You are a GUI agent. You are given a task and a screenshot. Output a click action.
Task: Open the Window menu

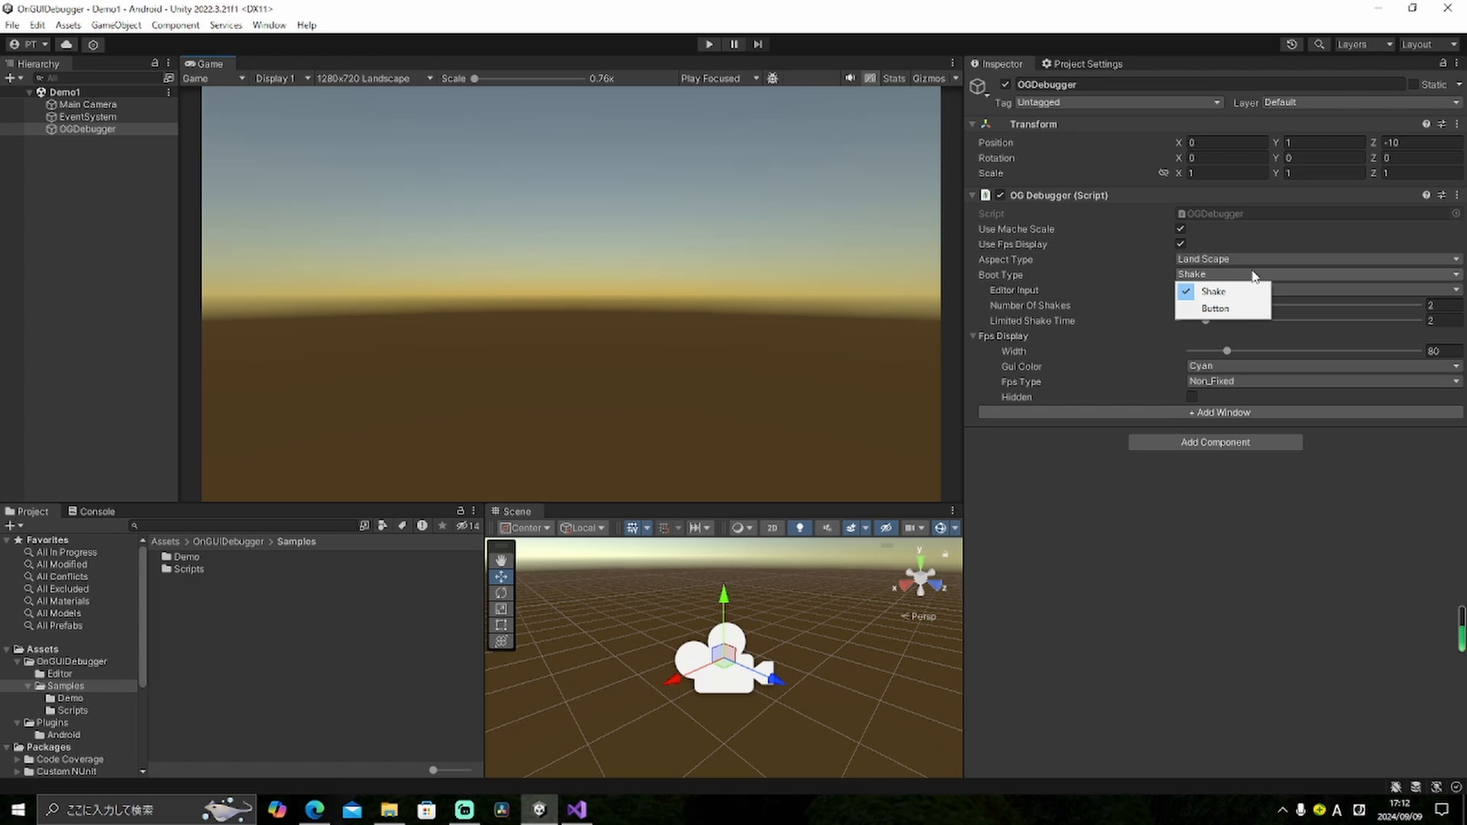coord(269,25)
